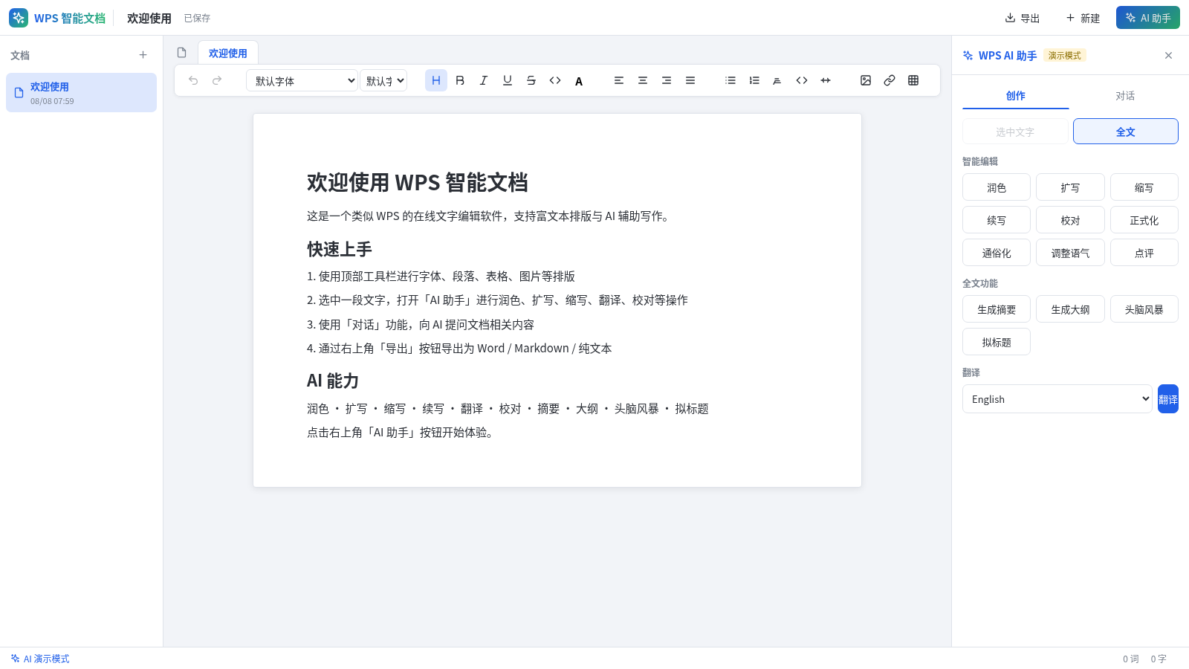
Task: Toggle the AI 助手 panel button
Action: [1148, 18]
